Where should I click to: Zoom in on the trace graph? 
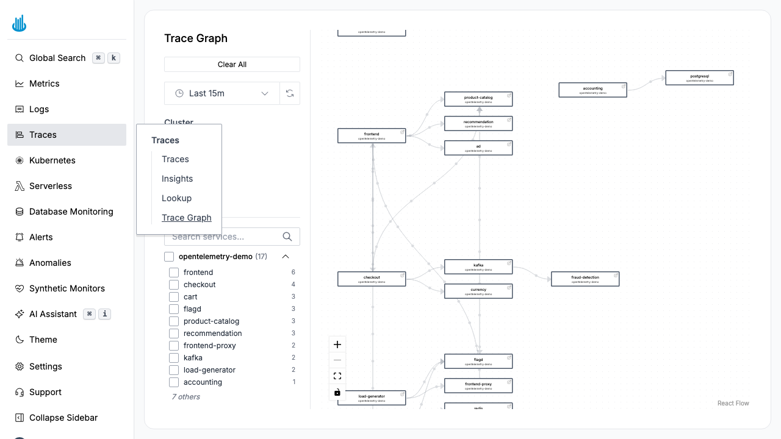click(337, 344)
